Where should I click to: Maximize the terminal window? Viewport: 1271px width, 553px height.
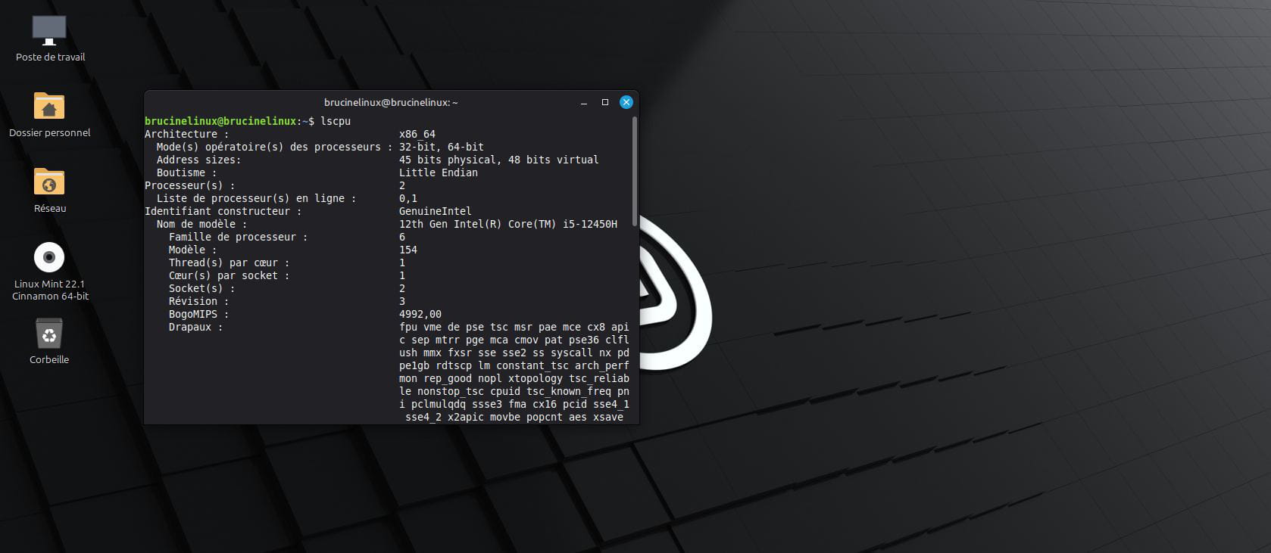605,102
